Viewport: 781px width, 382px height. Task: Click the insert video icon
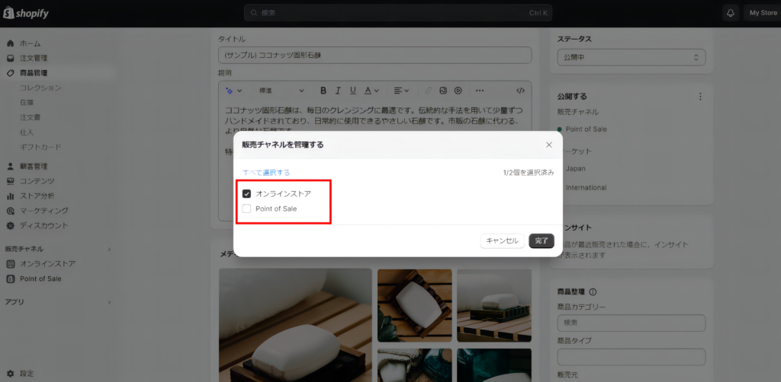pos(458,91)
